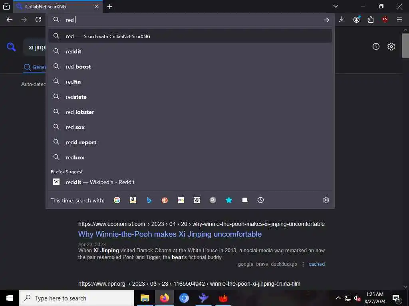Open the red flame app on taskbar
Screen dimensions: 409x306
click(x=223, y=298)
